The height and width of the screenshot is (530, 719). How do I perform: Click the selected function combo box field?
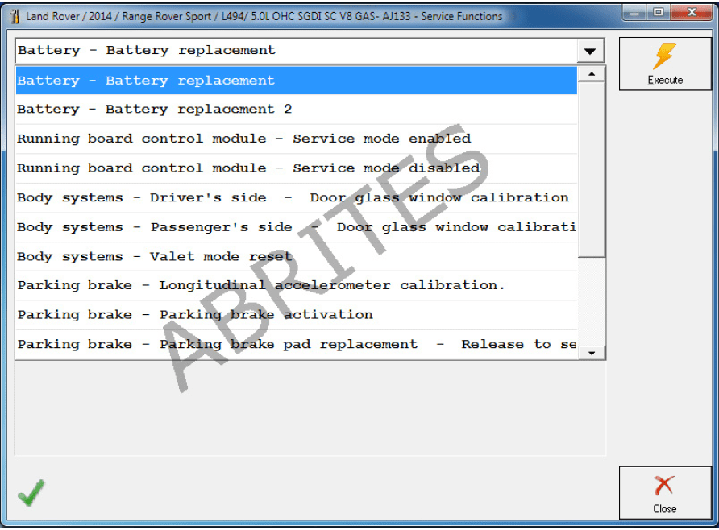pyautogui.click(x=295, y=51)
